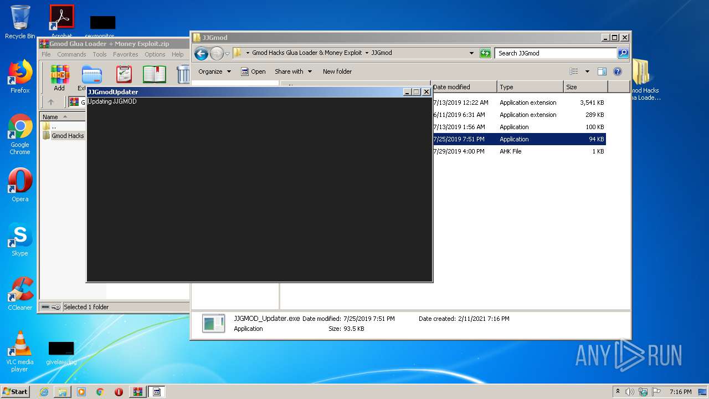This screenshot has height=399, width=709.
Task: Click the Chrome taskbar icon
Action: (x=100, y=392)
